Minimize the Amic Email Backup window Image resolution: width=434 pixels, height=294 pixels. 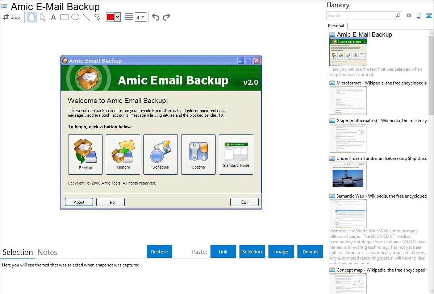240,61
